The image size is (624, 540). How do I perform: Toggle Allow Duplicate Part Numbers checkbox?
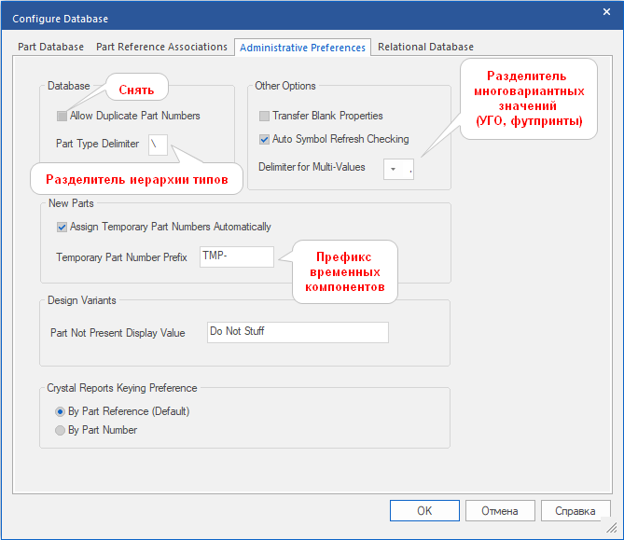pyautogui.click(x=62, y=117)
